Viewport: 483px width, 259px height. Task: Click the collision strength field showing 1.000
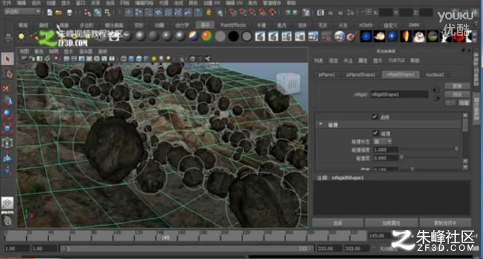(x=385, y=149)
